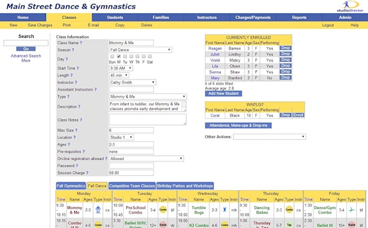
Task: Enroll Coral Black from the waitlist
Action: [x=298, y=115]
